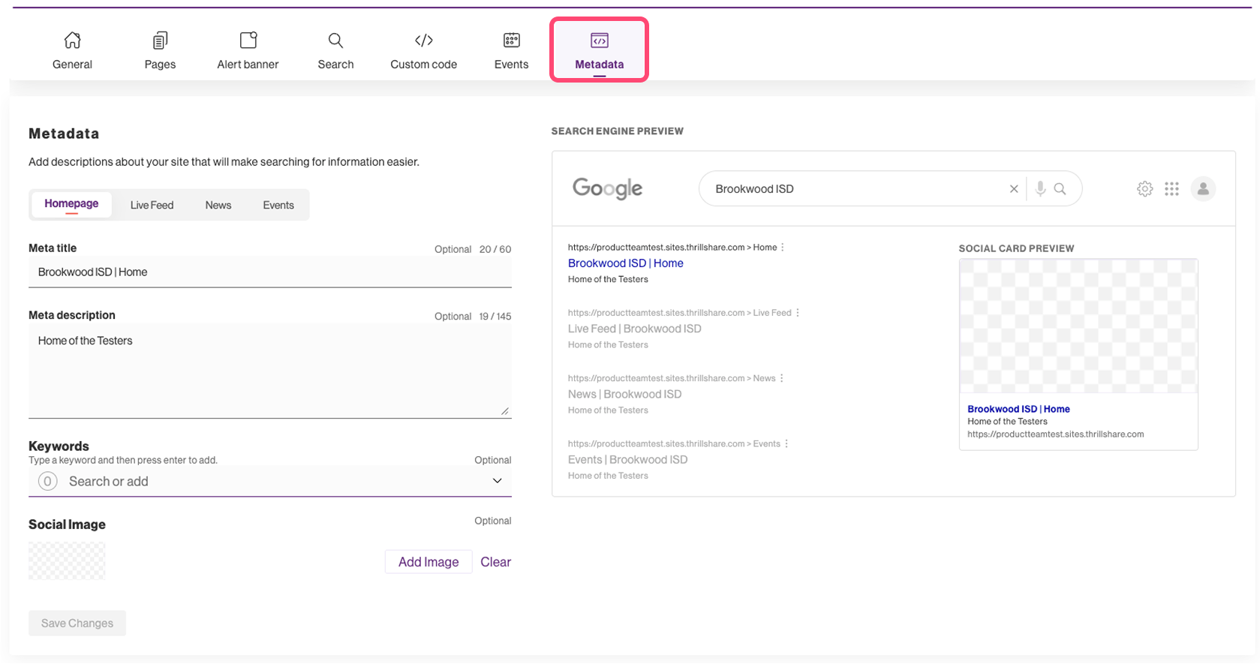This screenshot has width=1260, height=664.
Task: Go to the Search settings tab
Action: click(x=335, y=51)
